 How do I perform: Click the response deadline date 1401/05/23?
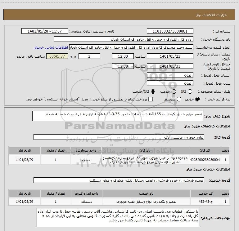[x=170, y=56]
